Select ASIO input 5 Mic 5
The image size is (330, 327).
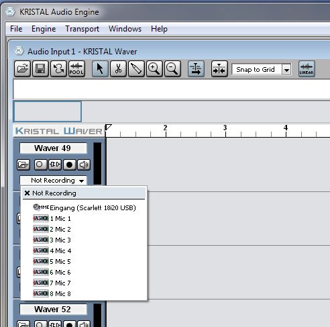coord(84,261)
